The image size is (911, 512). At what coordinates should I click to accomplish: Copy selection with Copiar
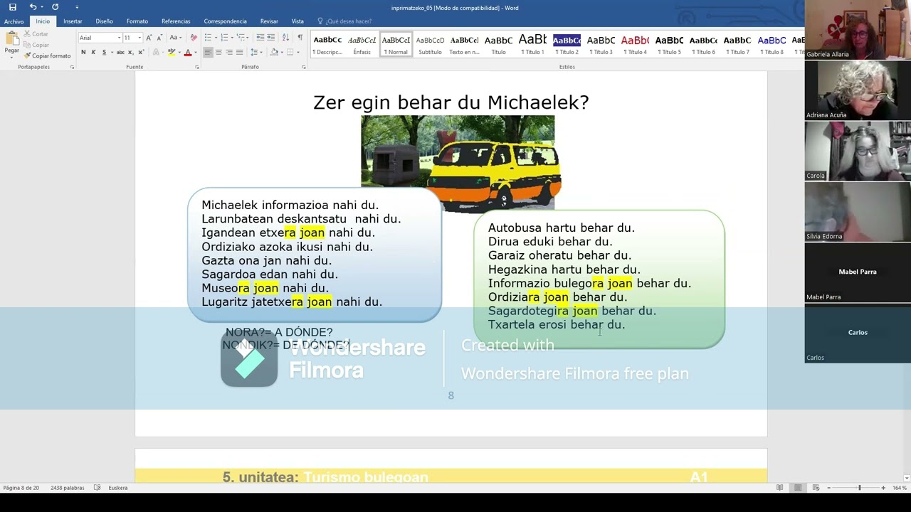(36, 45)
